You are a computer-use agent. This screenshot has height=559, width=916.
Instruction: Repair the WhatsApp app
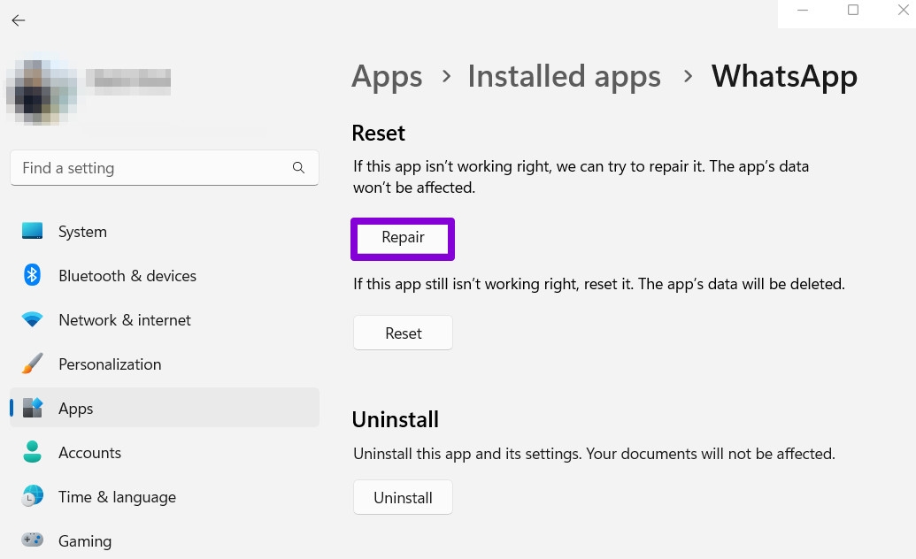403,237
